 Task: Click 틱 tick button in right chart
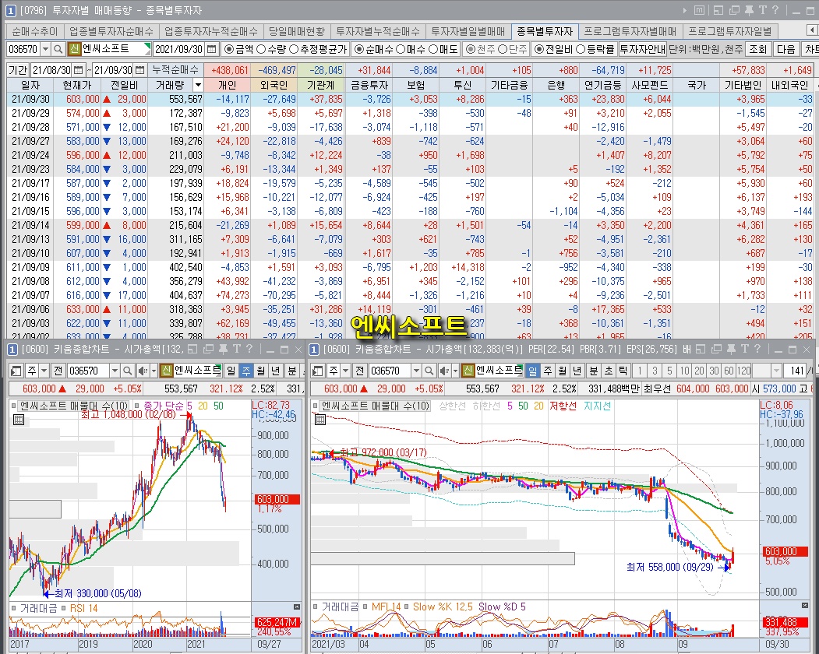click(x=623, y=371)
